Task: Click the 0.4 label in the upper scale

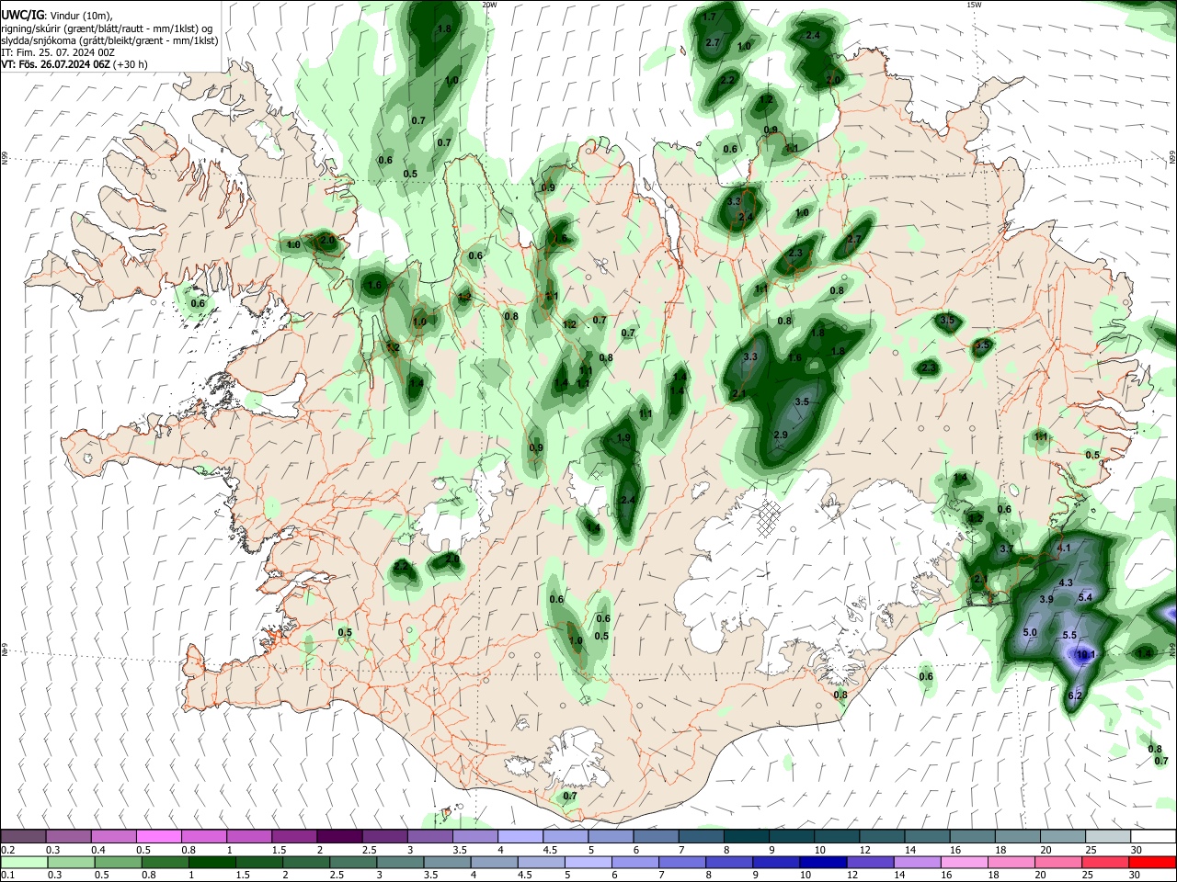Action: pyautogui.click(x=98, y=850)
